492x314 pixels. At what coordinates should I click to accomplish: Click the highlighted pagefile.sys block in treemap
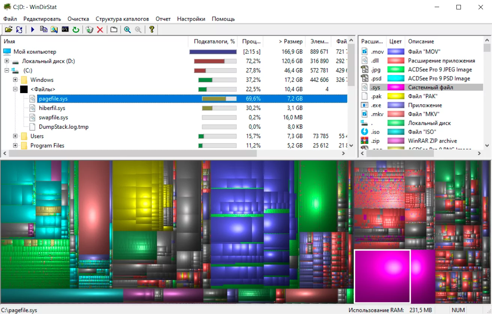point(382,276)
